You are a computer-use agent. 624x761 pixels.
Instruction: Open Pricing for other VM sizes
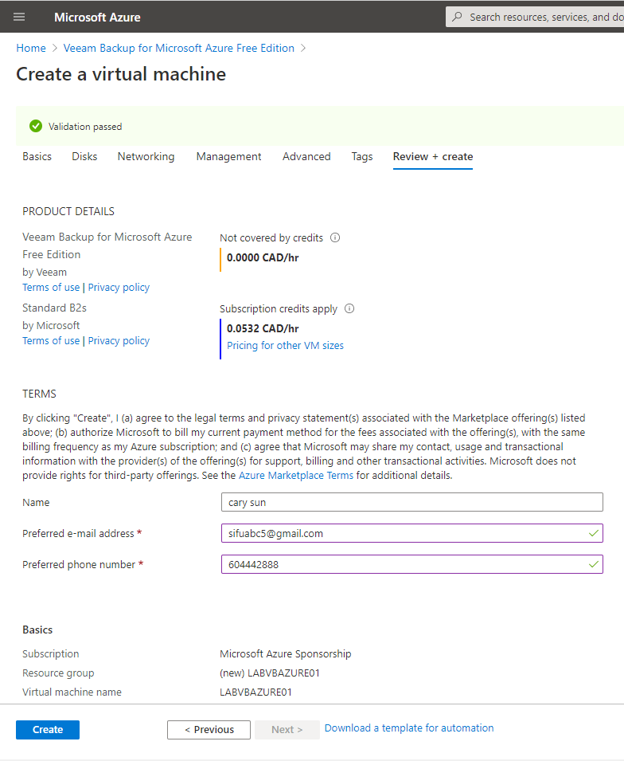[x=285, y=346]
